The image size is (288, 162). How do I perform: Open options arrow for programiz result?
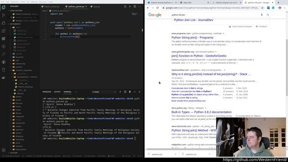(224, 34)
